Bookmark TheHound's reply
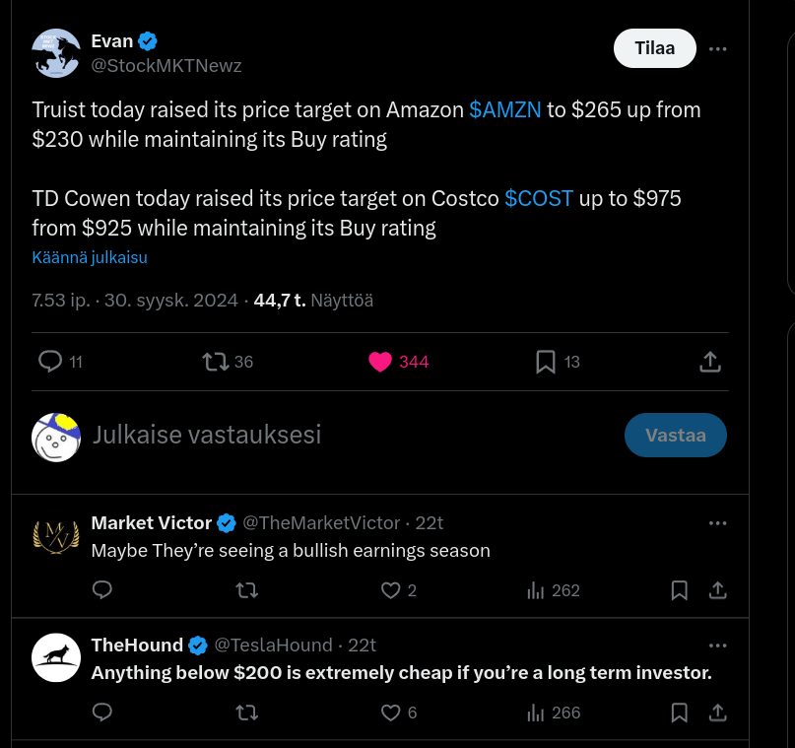795x748 pixels. click(x=679, y=712)
